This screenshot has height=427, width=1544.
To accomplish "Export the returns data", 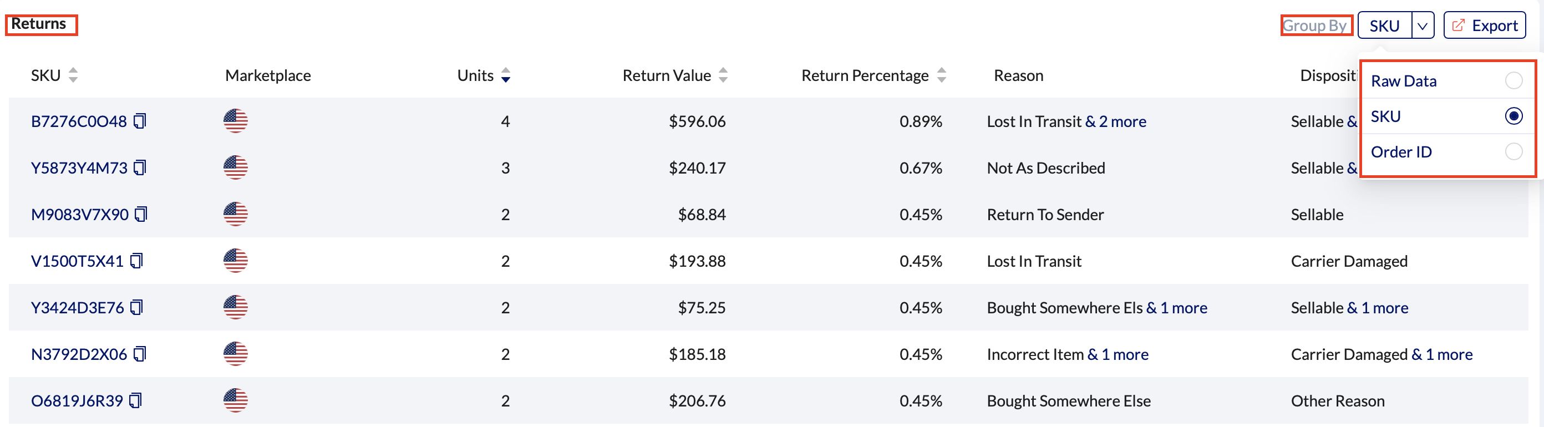I will [1484, 26].
